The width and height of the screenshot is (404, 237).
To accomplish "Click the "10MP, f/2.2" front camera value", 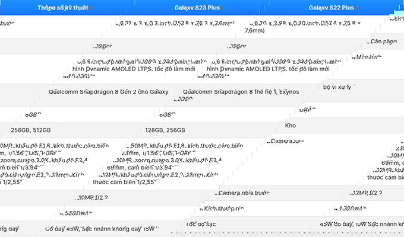I will [x=93, y=197].
